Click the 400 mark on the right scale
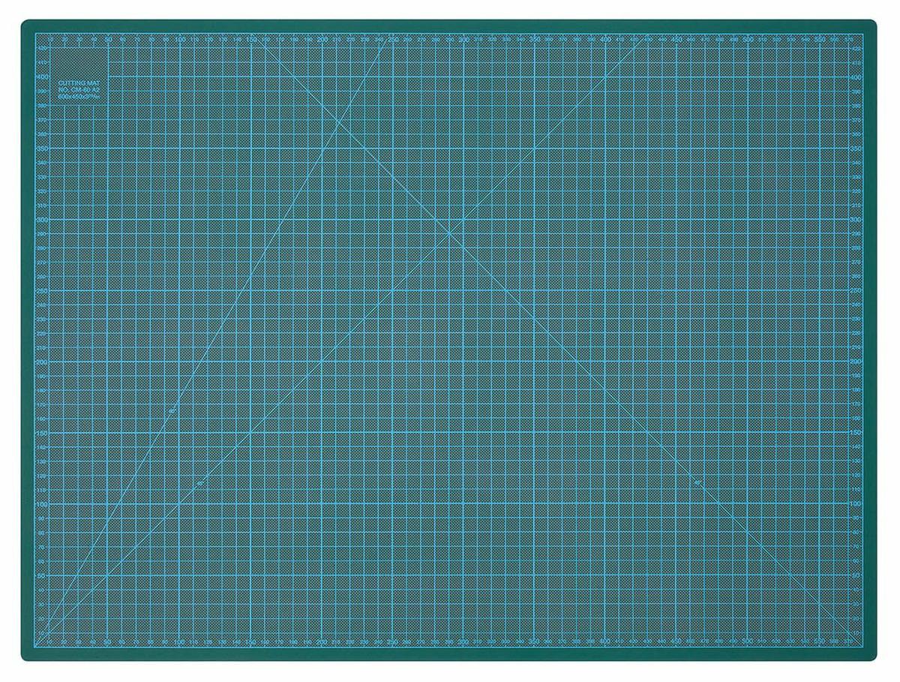The width and height of the screenshot is (900, 682). pyautogui.click(x=856, y=77)
